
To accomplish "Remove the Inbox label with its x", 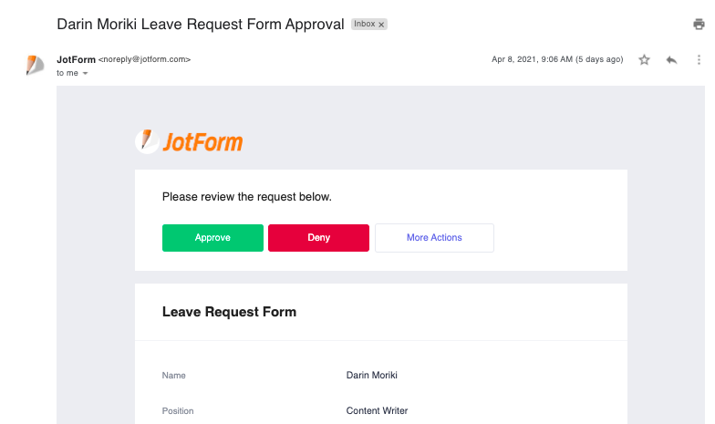I will [381, 25].
